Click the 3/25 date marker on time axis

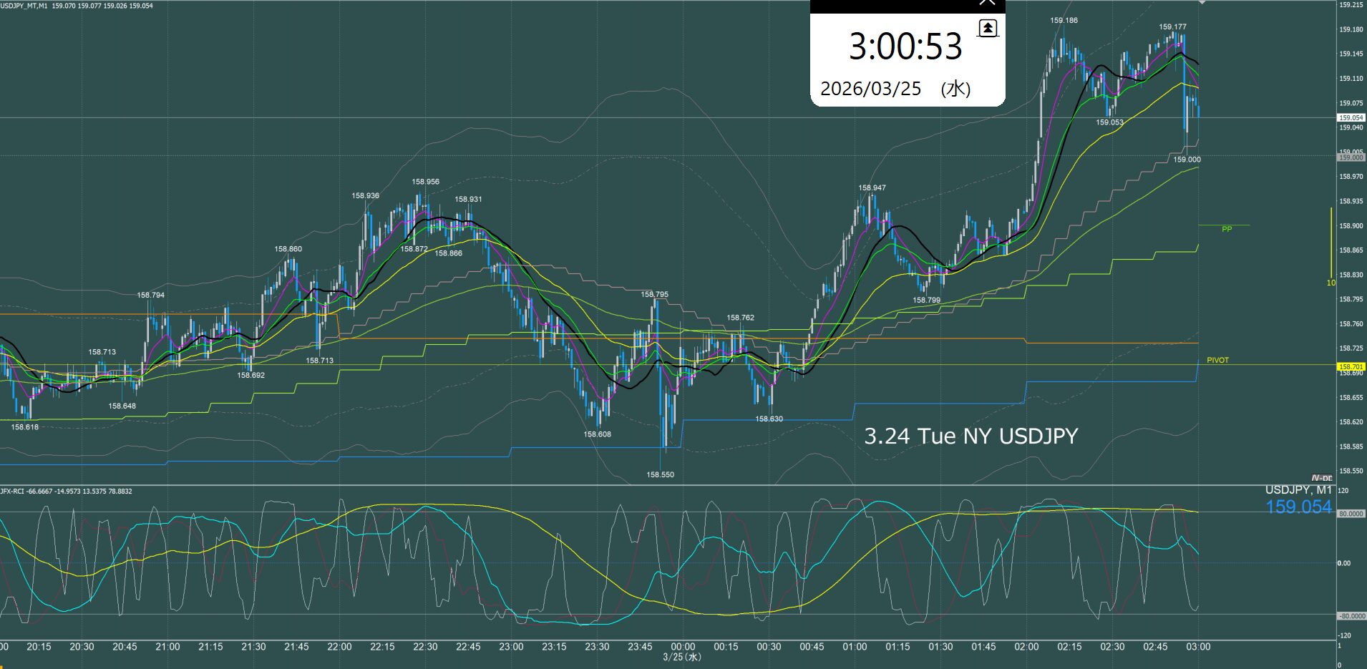(x=681, y=657)
